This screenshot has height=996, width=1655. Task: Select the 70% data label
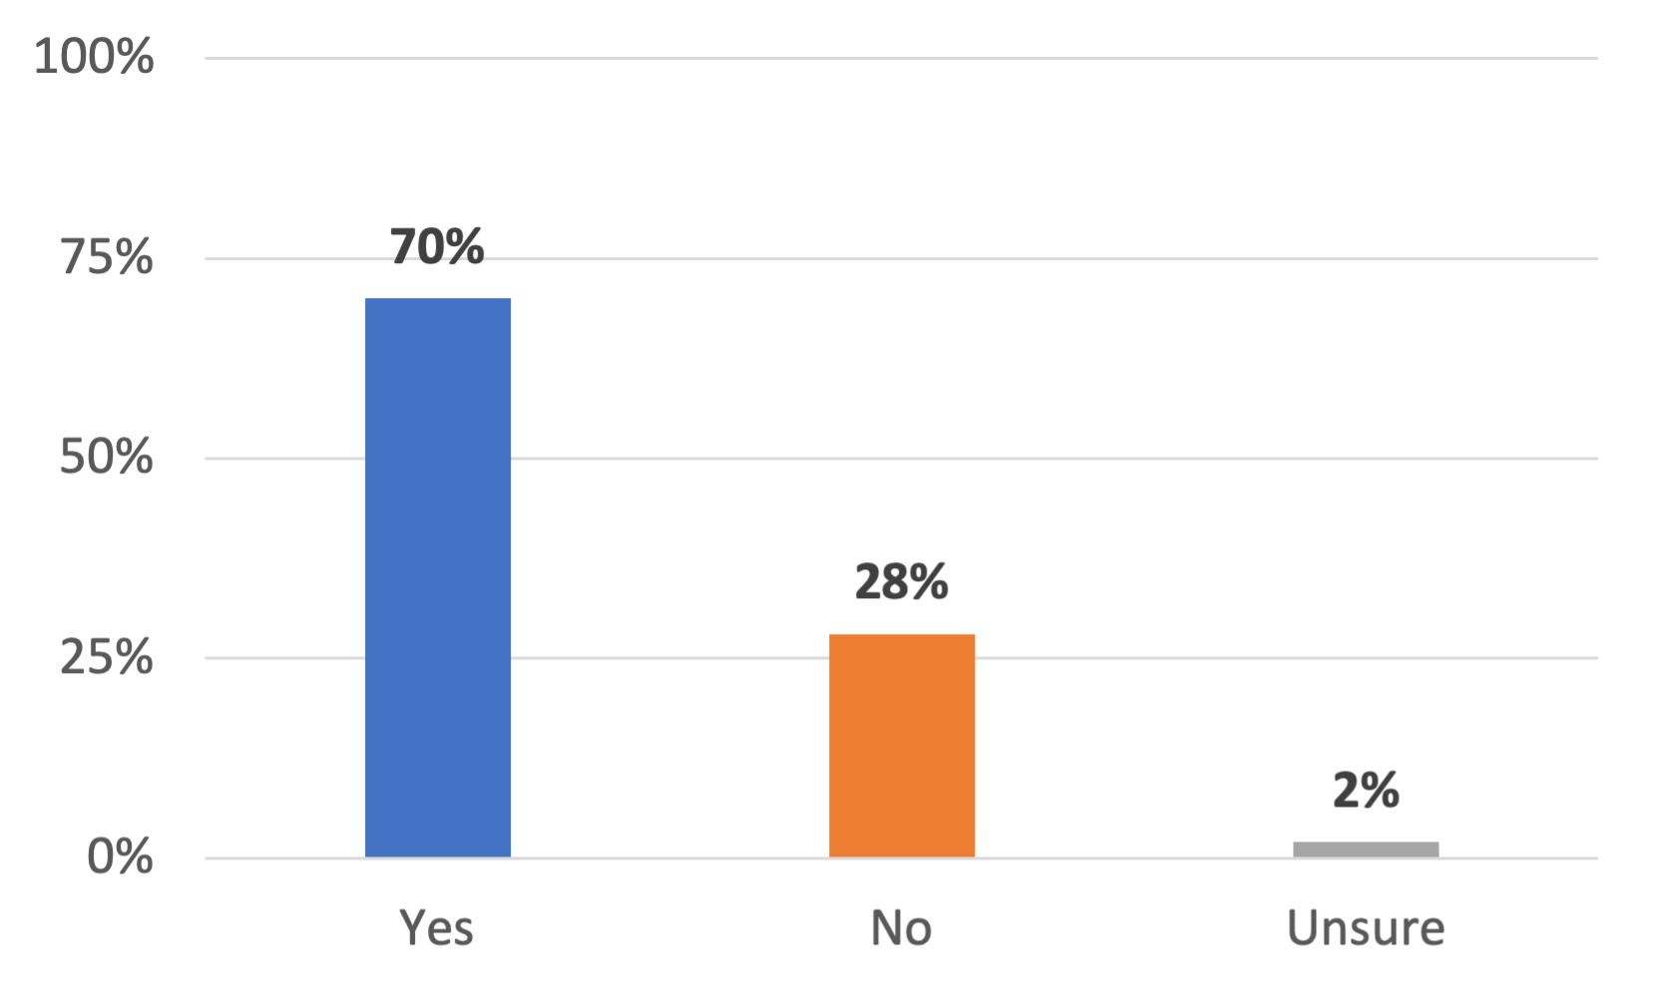437,247
